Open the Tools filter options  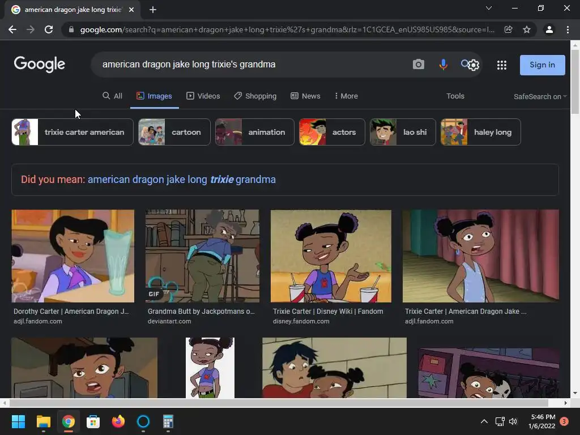[455, 96]
